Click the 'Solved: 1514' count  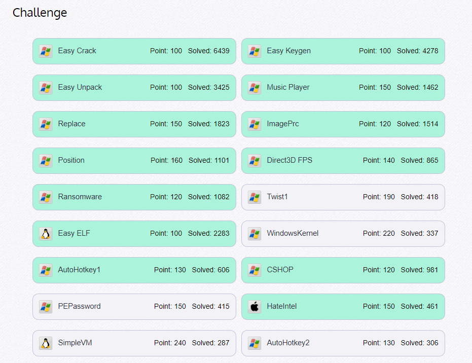tap(418, 124)
